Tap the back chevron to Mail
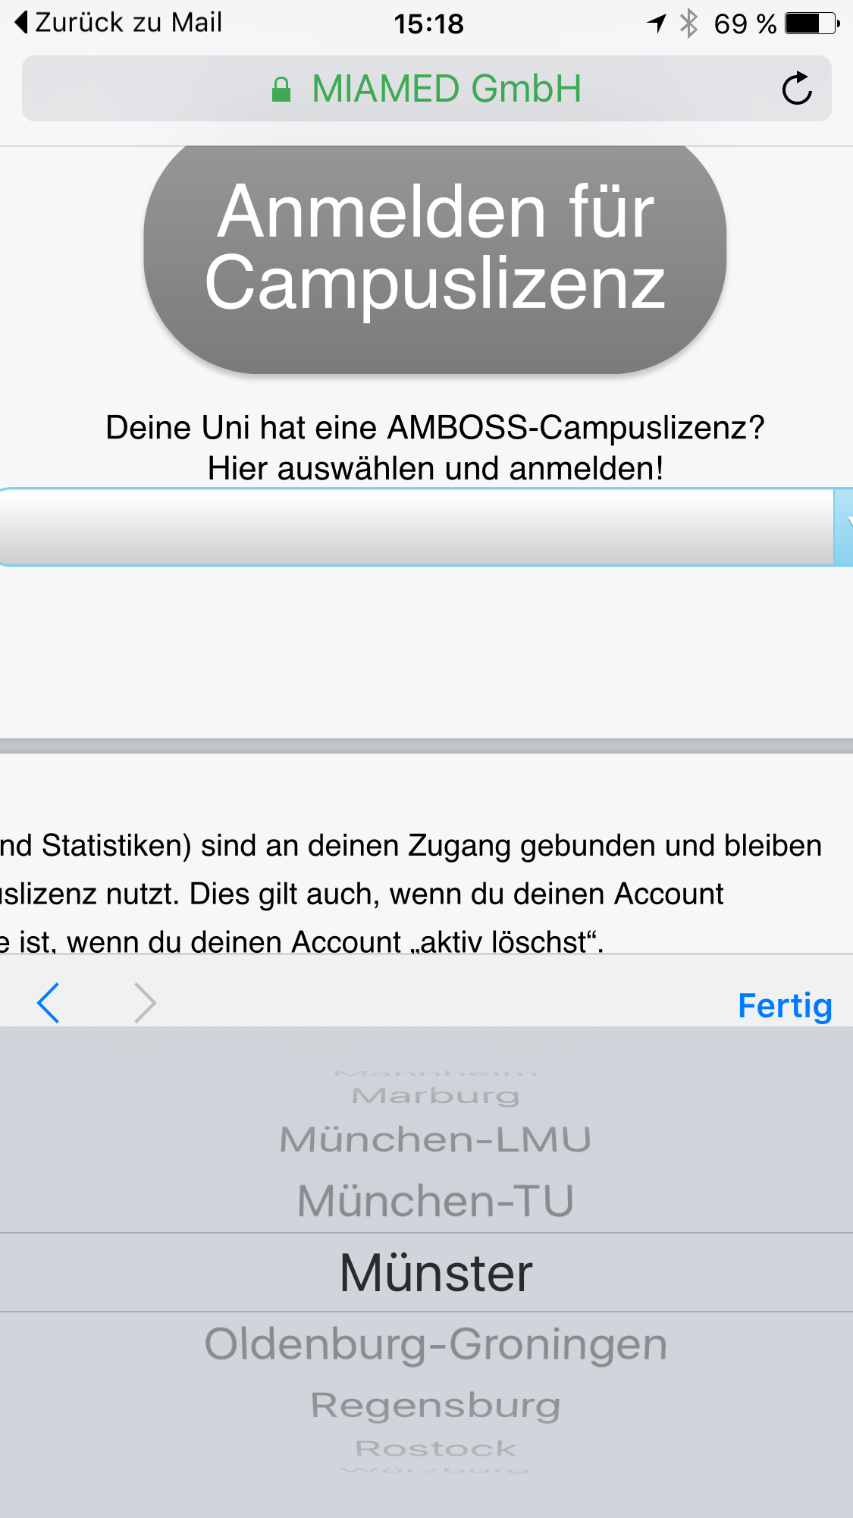The width and height of the screenshot is (853, 1518). click(x=21, y=23)
